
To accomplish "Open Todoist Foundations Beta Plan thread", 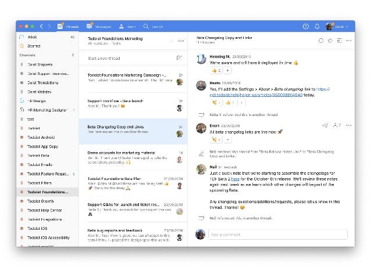I will (133, 183).
